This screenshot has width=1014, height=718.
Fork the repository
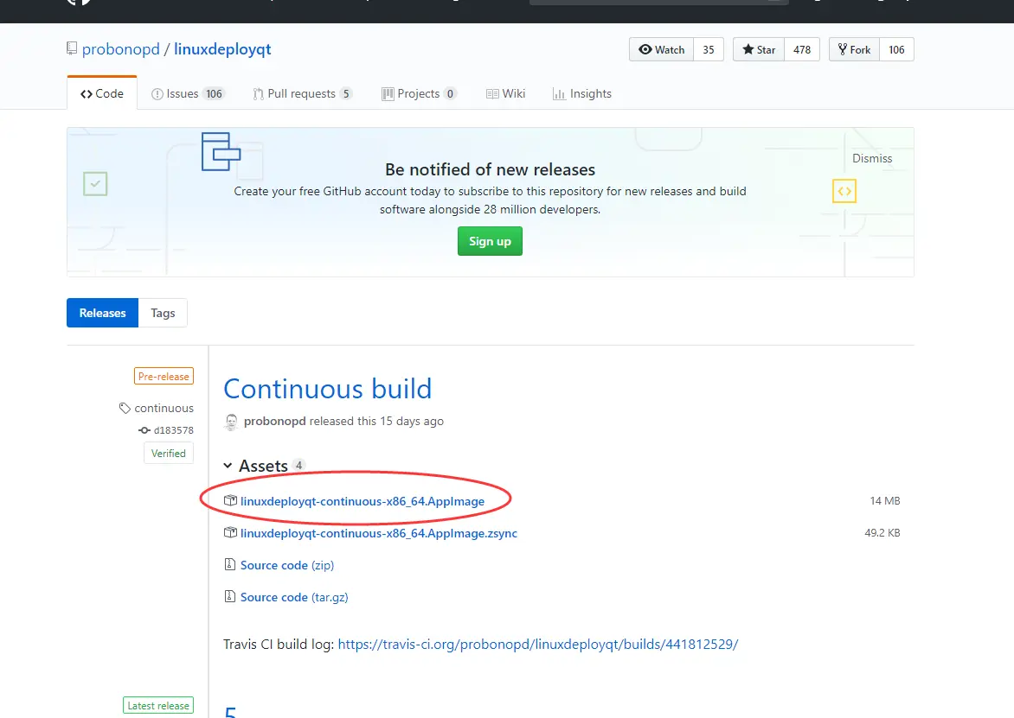click(854, 50)
